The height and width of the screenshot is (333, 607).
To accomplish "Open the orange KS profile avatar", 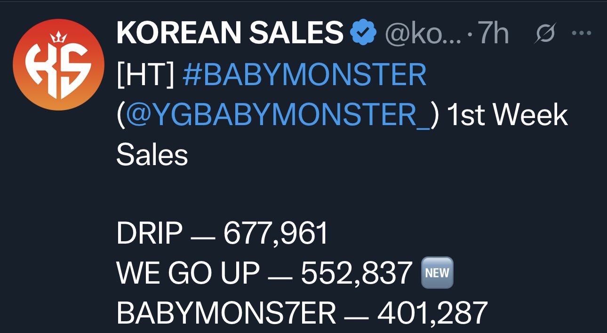I will (58, 65).
